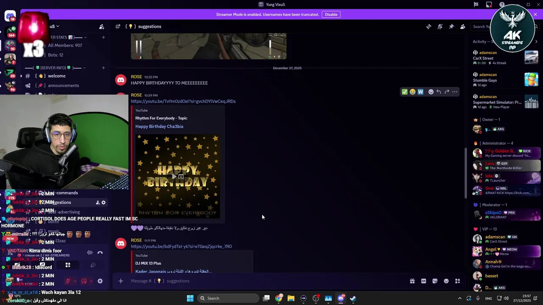
Task: Focus the Message #suggestions input field
Action: coord(267,281)
